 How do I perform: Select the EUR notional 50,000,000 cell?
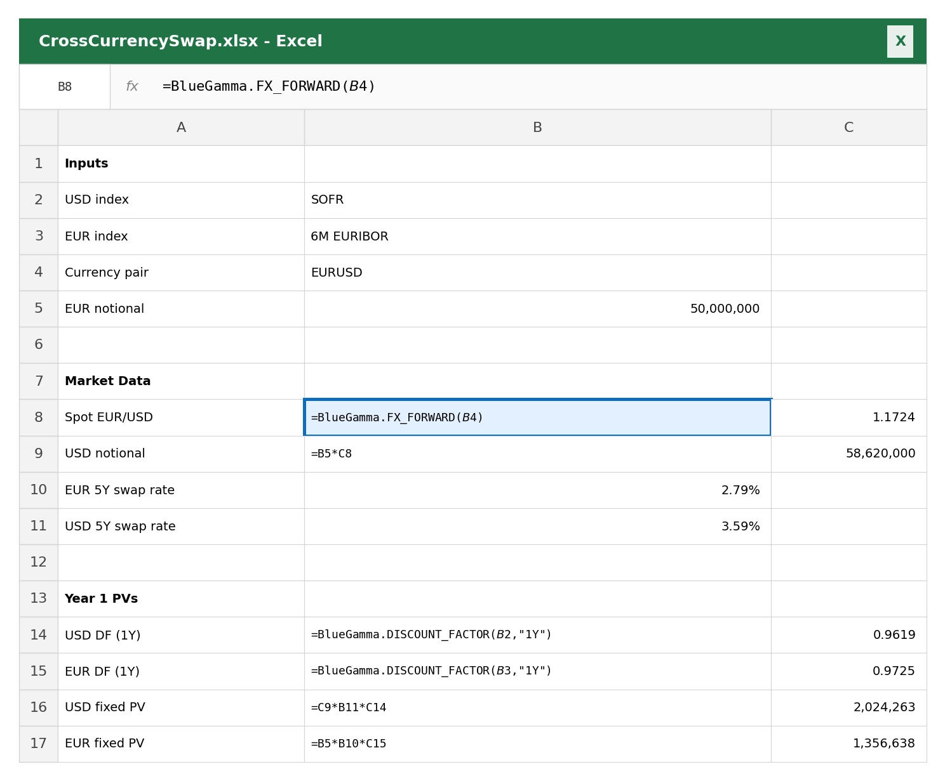(x=537, y=308)
